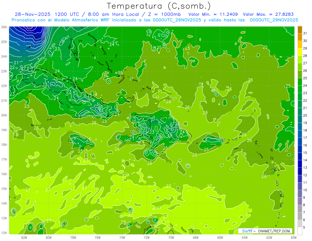
Task: Click the 'ONAMET/REP.DOM.' credit label
Action: click(275, 231)
